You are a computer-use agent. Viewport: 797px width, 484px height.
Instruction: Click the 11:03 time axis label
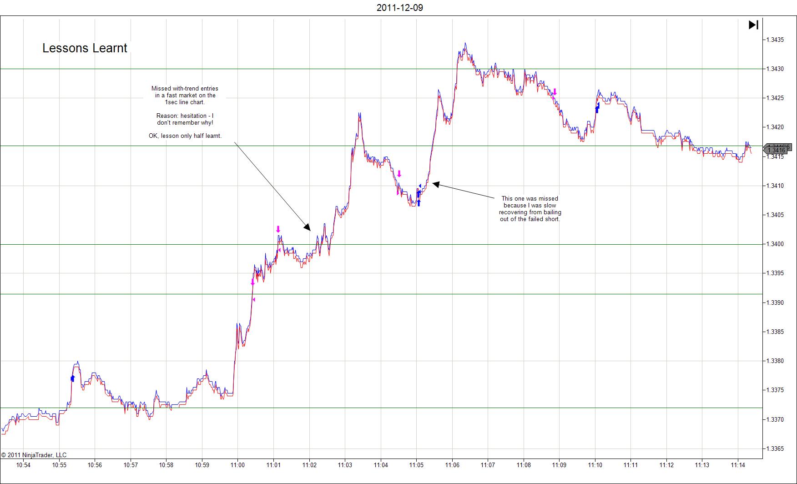(x=345, y=465)
